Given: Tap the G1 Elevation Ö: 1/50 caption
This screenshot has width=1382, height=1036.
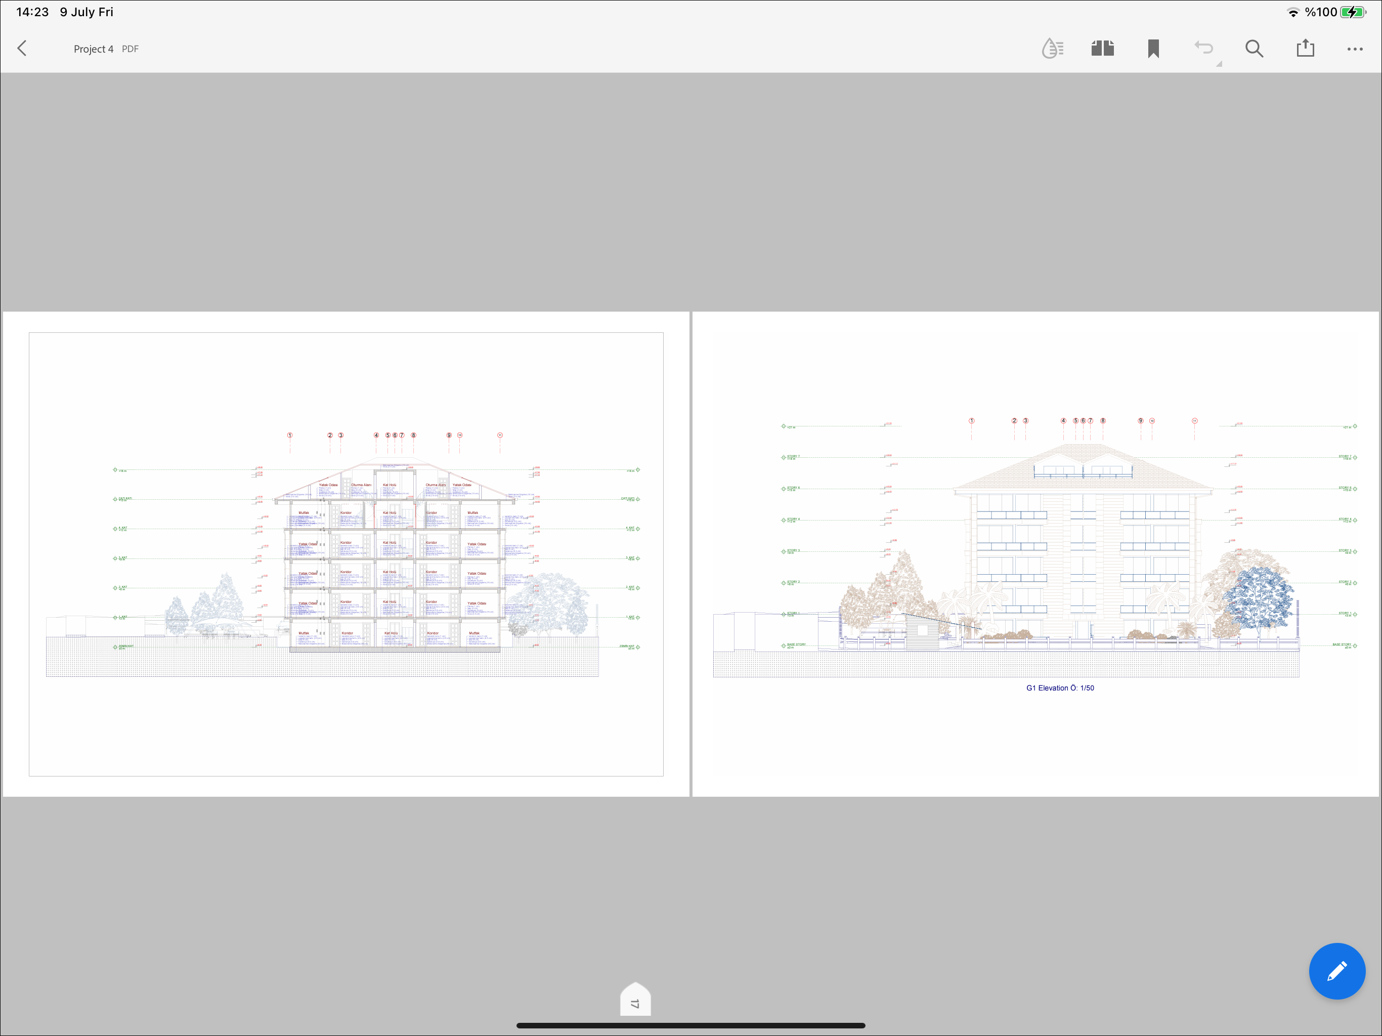Looking at the screenshot, I should (x=1060, y=688).
